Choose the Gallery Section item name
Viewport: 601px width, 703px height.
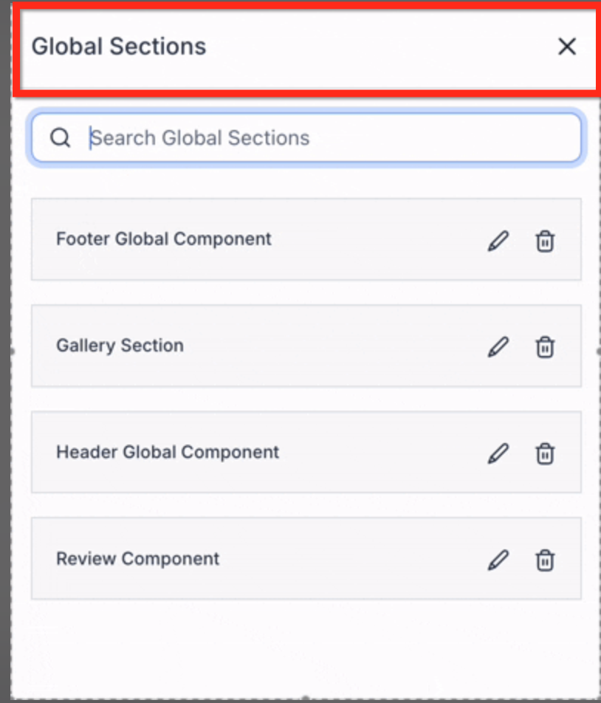120,346
